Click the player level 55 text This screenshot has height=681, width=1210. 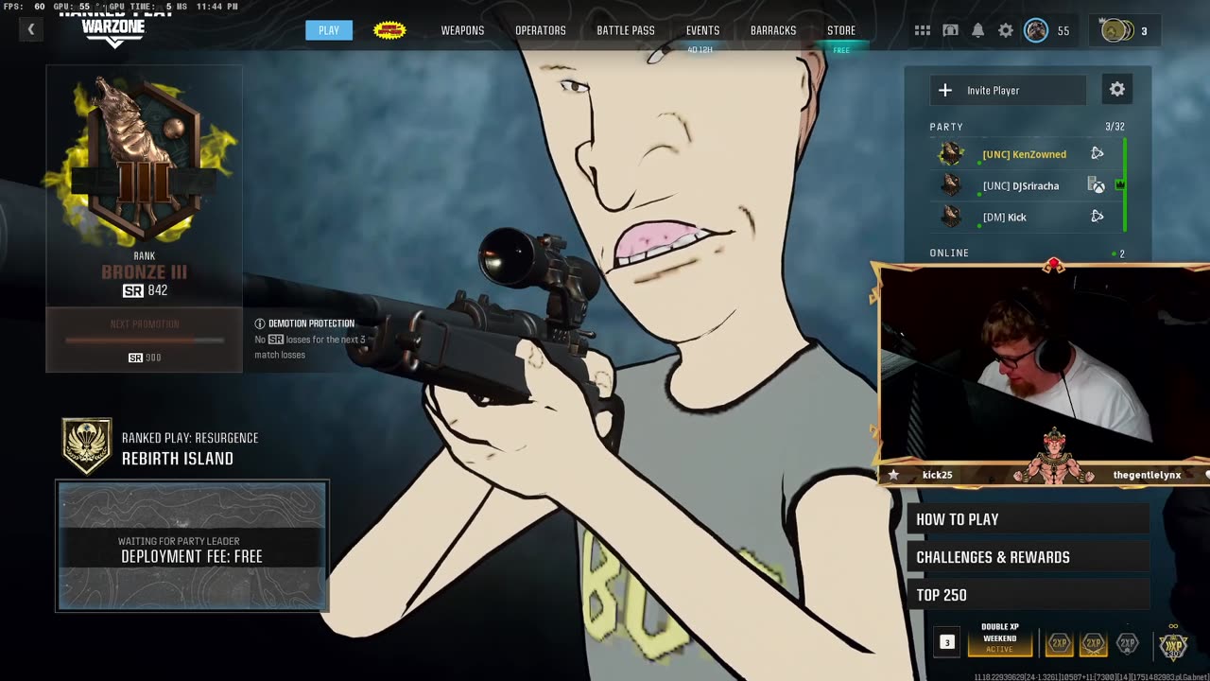[1063, 31]
